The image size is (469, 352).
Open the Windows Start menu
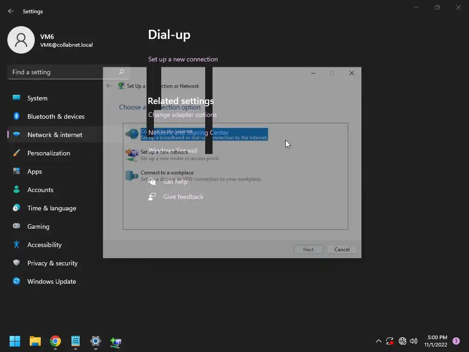(x=15, y=341)
